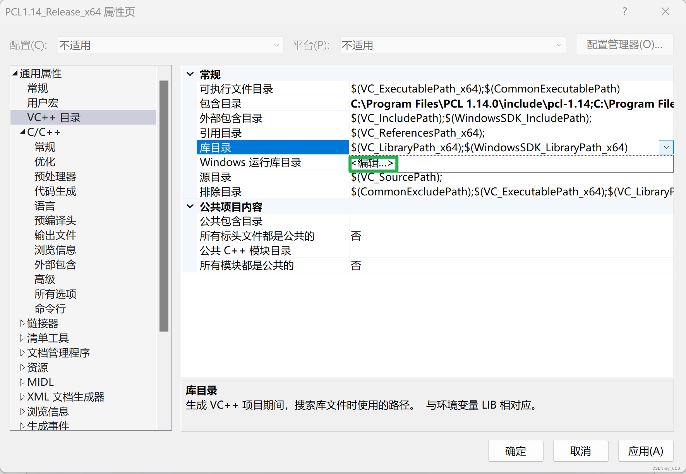Select 预处理器 under C/C++
Image resolution: width=686 pixels, height=474 pixels.
[x=55, y=176]
